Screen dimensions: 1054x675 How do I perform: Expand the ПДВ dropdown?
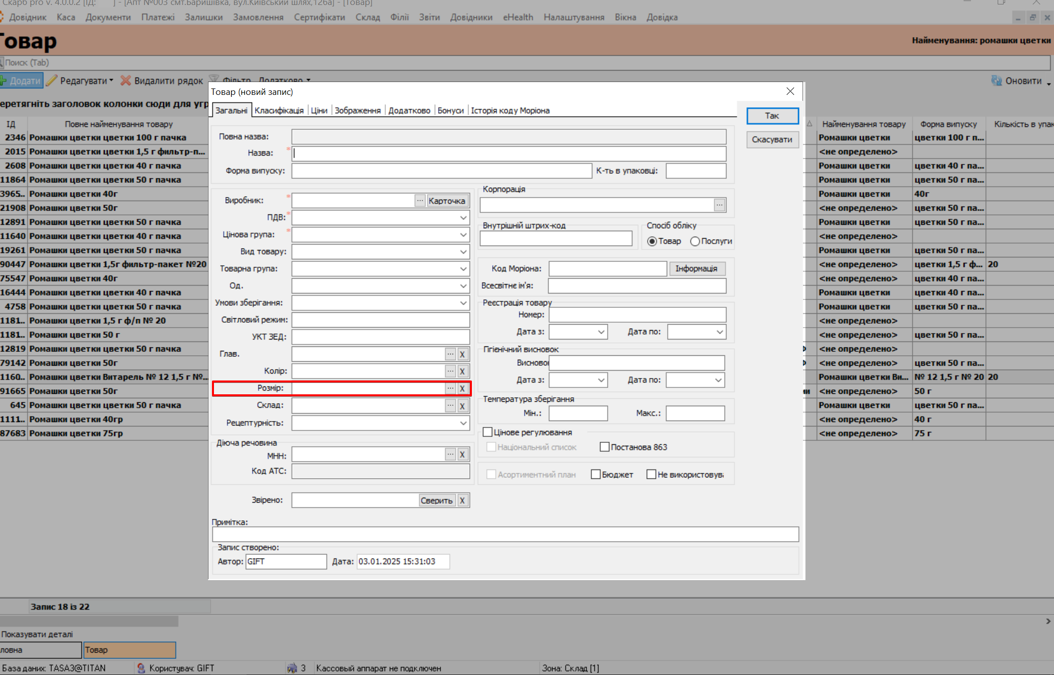click(463, 217)
